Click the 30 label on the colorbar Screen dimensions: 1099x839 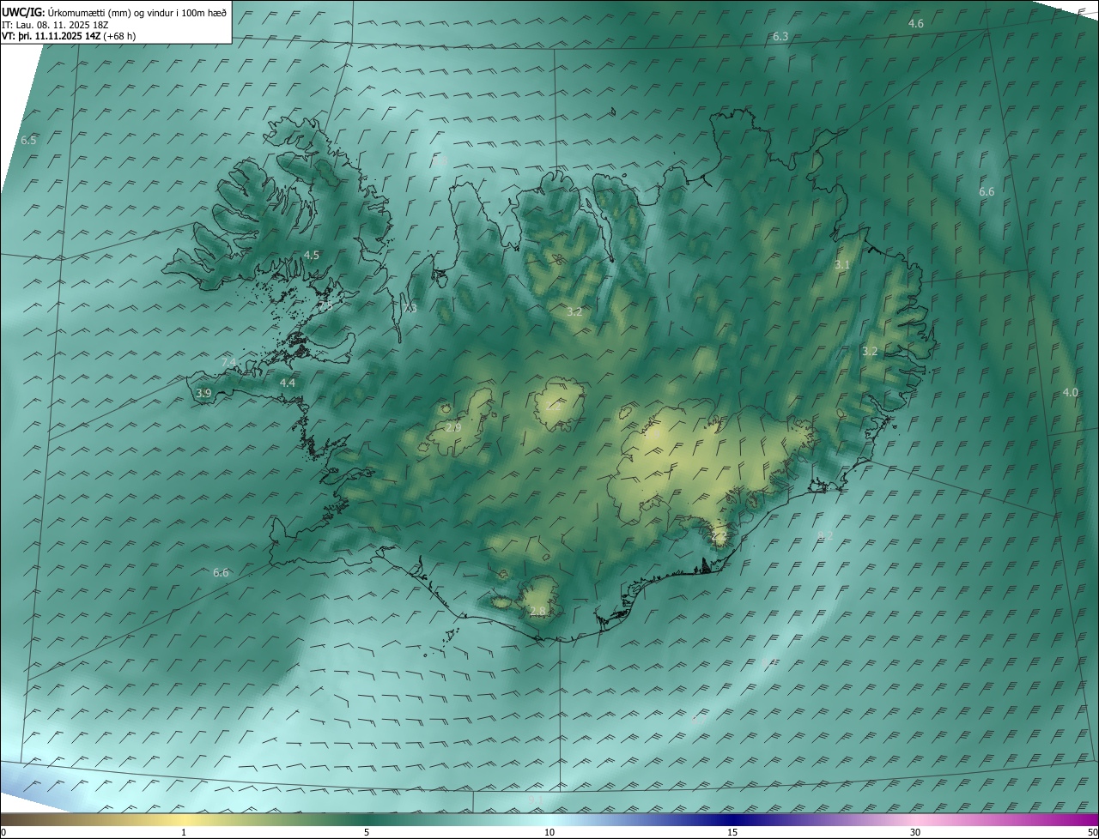pos(915,833)
